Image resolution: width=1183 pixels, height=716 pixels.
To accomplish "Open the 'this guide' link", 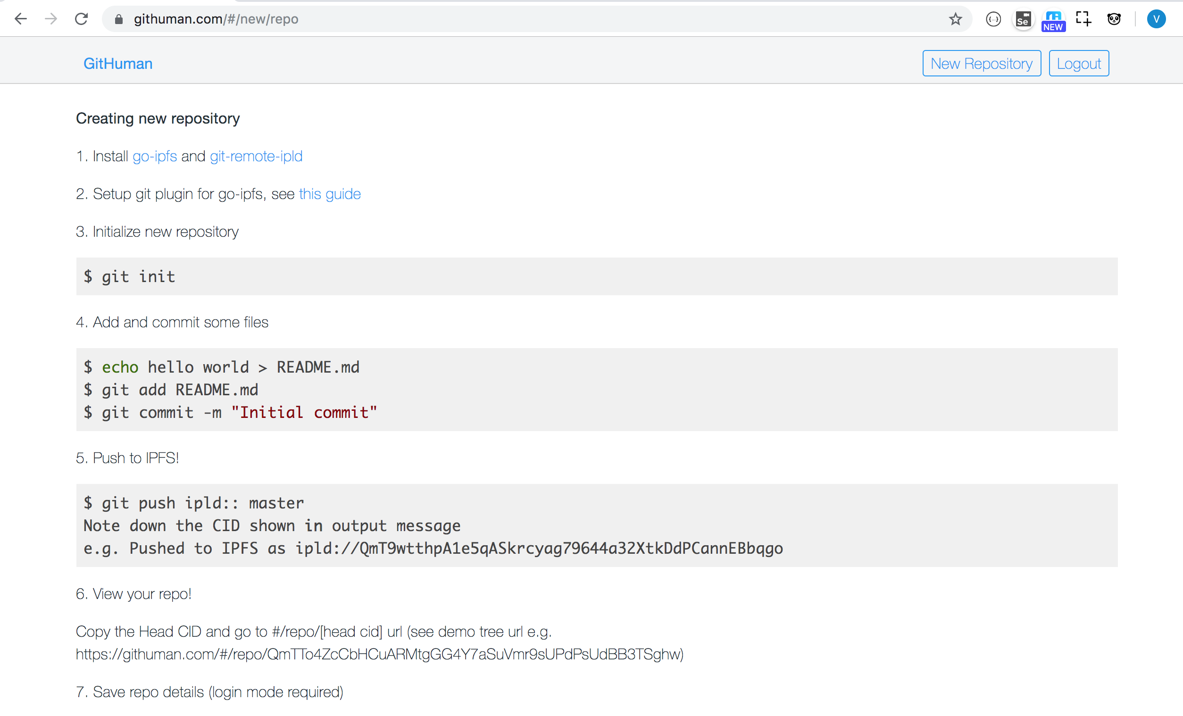I will pos(330,194).
